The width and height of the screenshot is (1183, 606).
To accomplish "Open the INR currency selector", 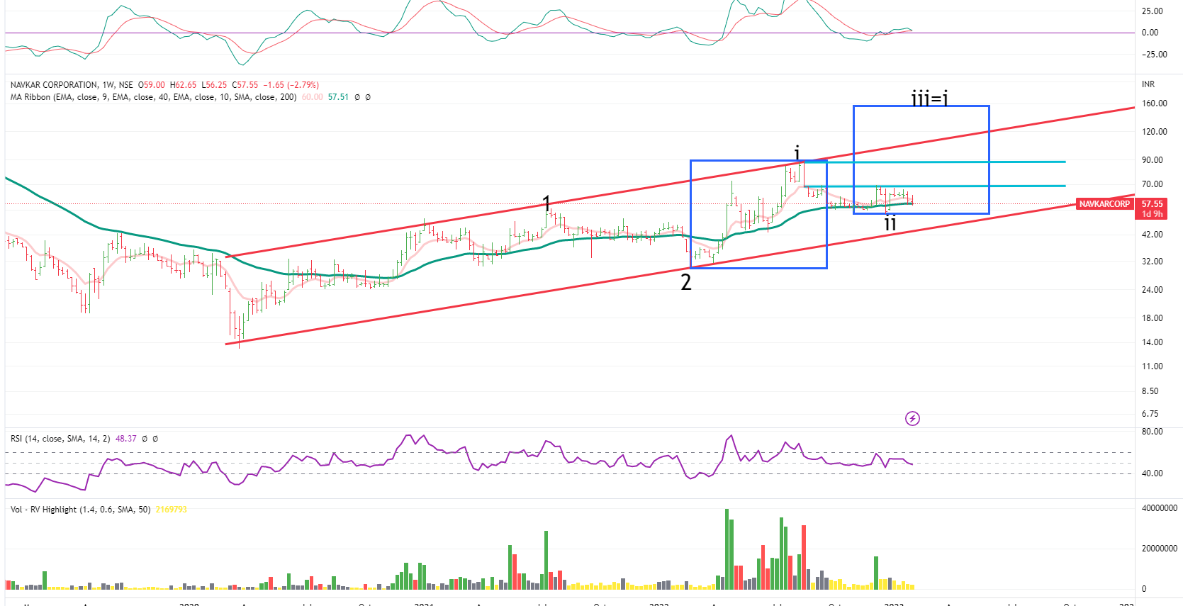I will [1148, 84].
